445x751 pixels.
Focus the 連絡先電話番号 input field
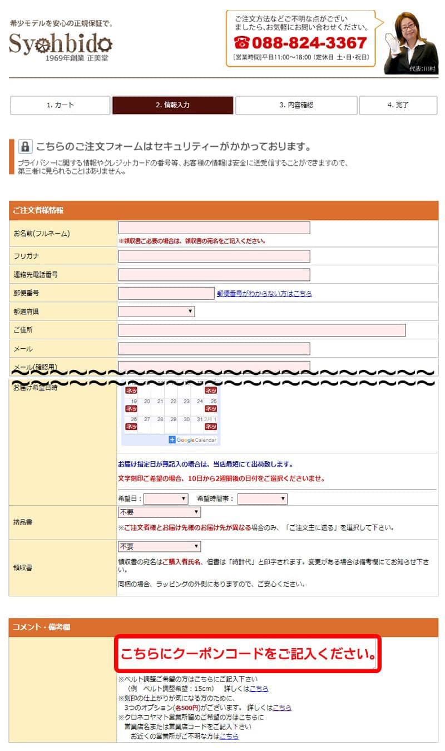tap(214, 275)
